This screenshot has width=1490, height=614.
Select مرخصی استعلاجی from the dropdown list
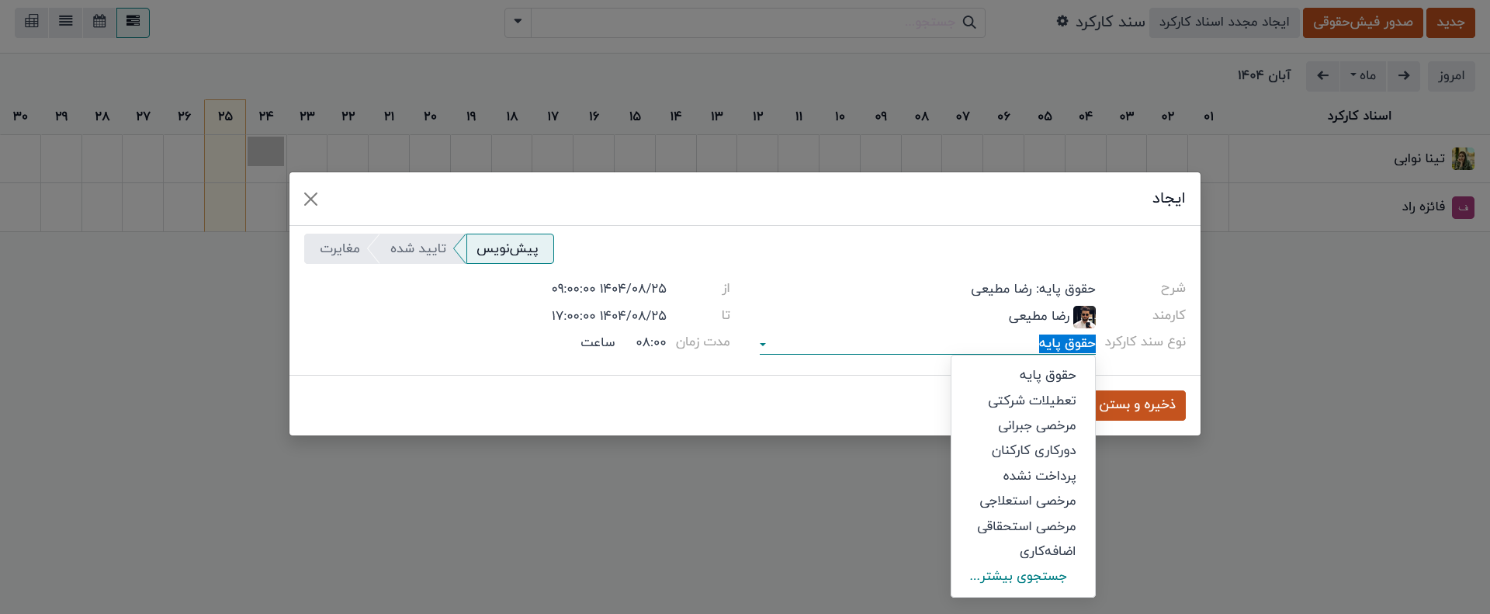click(1027, 501)
